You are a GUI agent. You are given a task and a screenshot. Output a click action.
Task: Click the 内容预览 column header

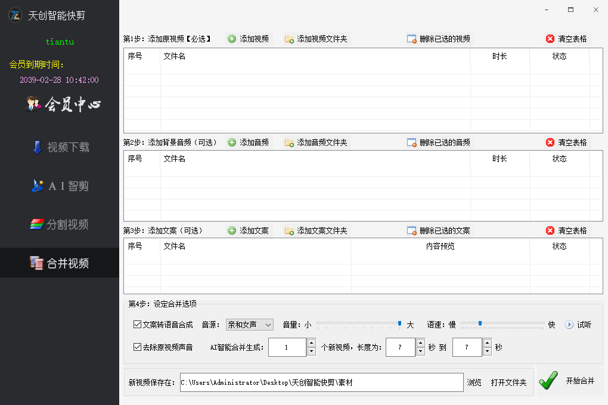(440, 246)
